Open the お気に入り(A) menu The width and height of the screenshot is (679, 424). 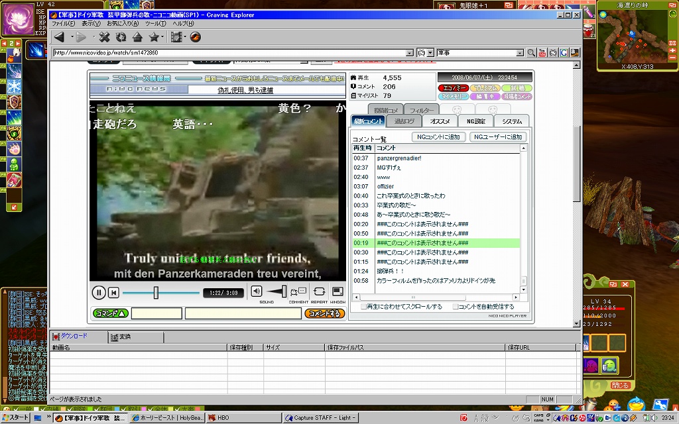tap(123, 24)
